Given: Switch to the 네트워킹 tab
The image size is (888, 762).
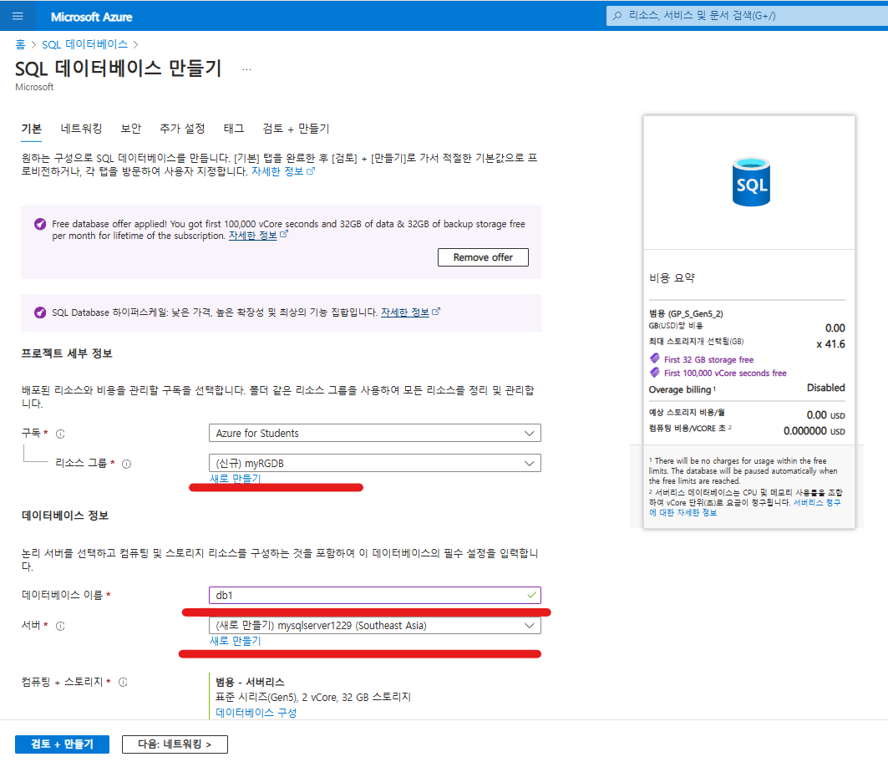Looking at the screenshot, I should tap(82, 129).
